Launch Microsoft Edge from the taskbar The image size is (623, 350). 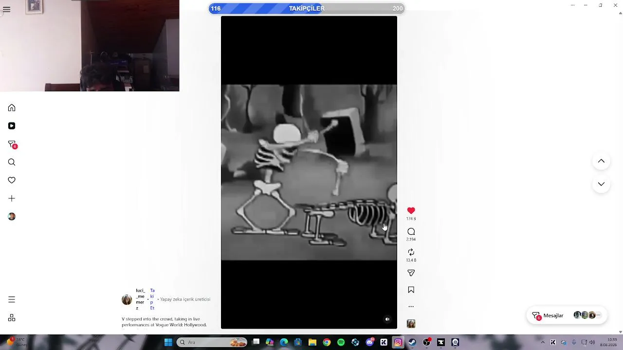(284, 342)
